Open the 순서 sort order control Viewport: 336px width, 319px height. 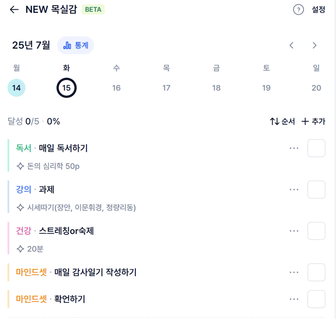coord(282,122)
